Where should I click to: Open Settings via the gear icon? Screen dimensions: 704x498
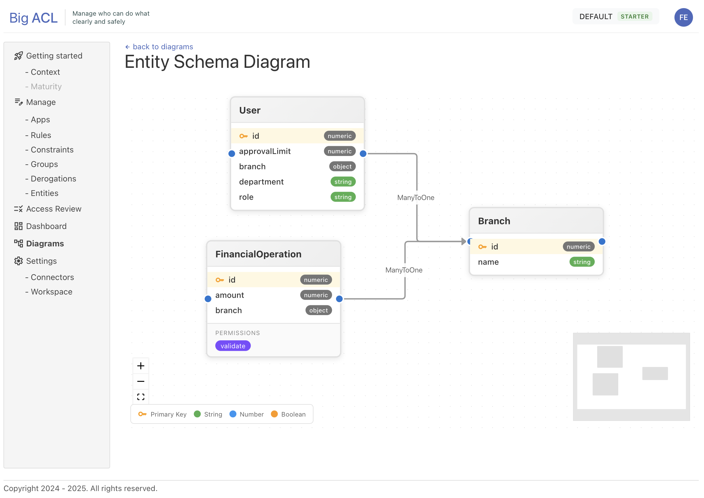click(x=19, y=261)
